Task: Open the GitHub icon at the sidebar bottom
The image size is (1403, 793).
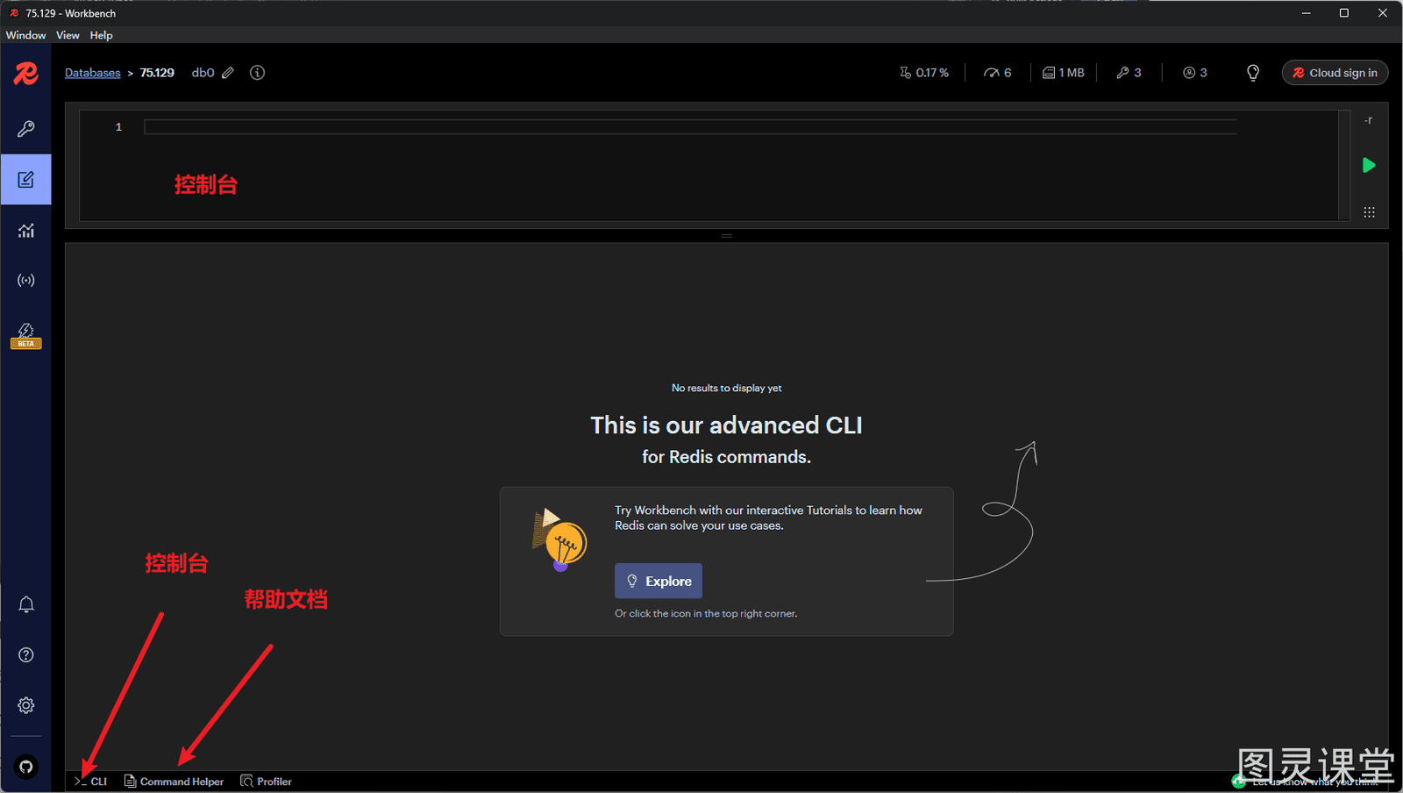Action: (26, 768)
